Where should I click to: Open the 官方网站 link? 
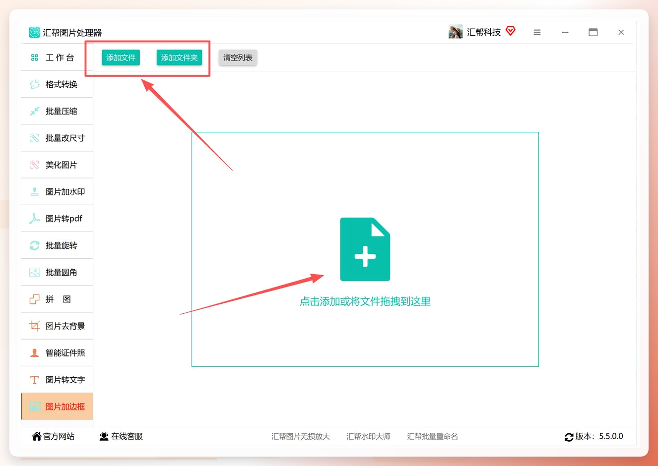(x=53, y=436)
